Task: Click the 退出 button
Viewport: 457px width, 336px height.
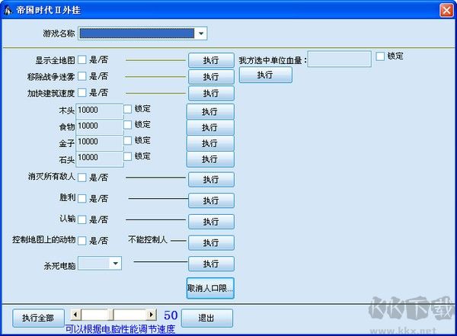Action: tap(207, 318)
